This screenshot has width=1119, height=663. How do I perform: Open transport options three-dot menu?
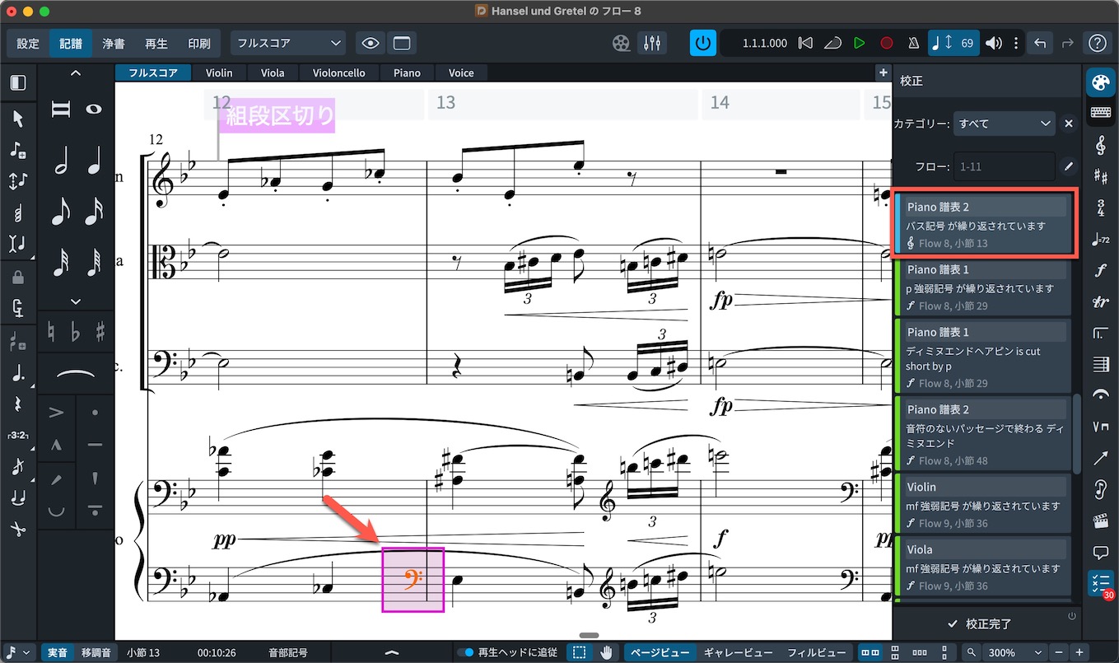click(x=1016, y=43)
